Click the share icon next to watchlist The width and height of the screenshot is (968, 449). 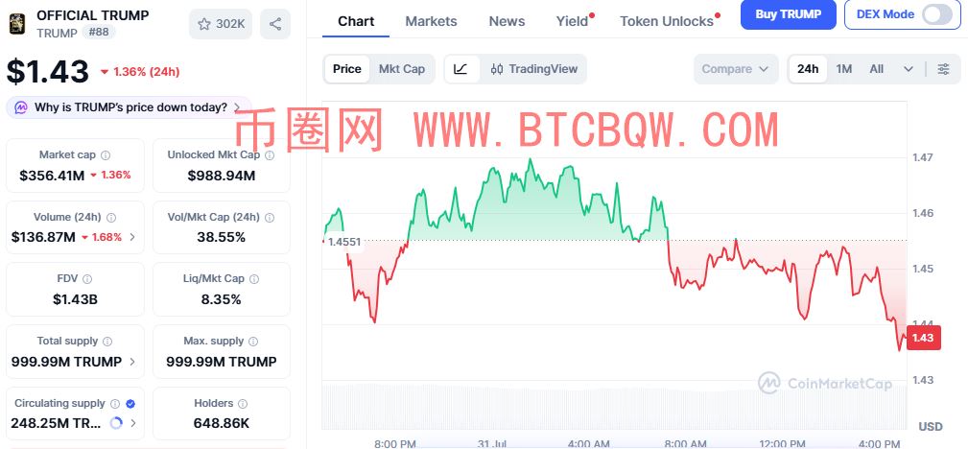tap(275, 24)
